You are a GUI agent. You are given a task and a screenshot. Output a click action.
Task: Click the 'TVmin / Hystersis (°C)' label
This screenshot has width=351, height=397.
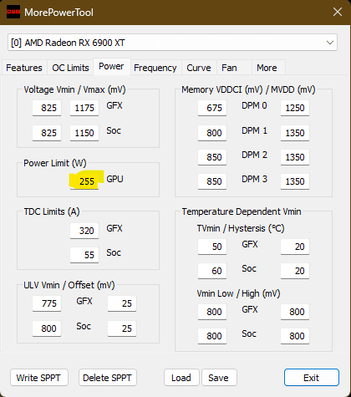(241, 228)
